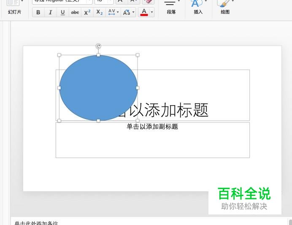Click the rotation handle above ellipse
The height and width of the screenshot is (225, 292).
(98, 46)
